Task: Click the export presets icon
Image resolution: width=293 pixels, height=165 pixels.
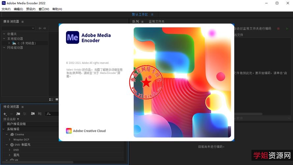Action: coord(40,114)
